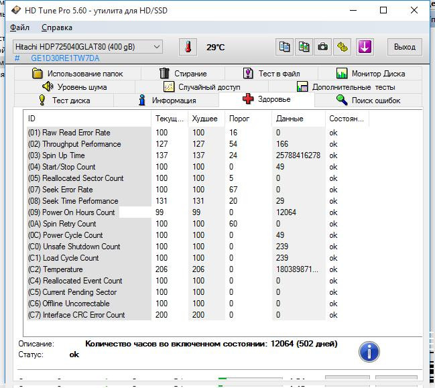Open the Hitachi HDP725040GLAT80 drive dropdown

coord(88,47)
